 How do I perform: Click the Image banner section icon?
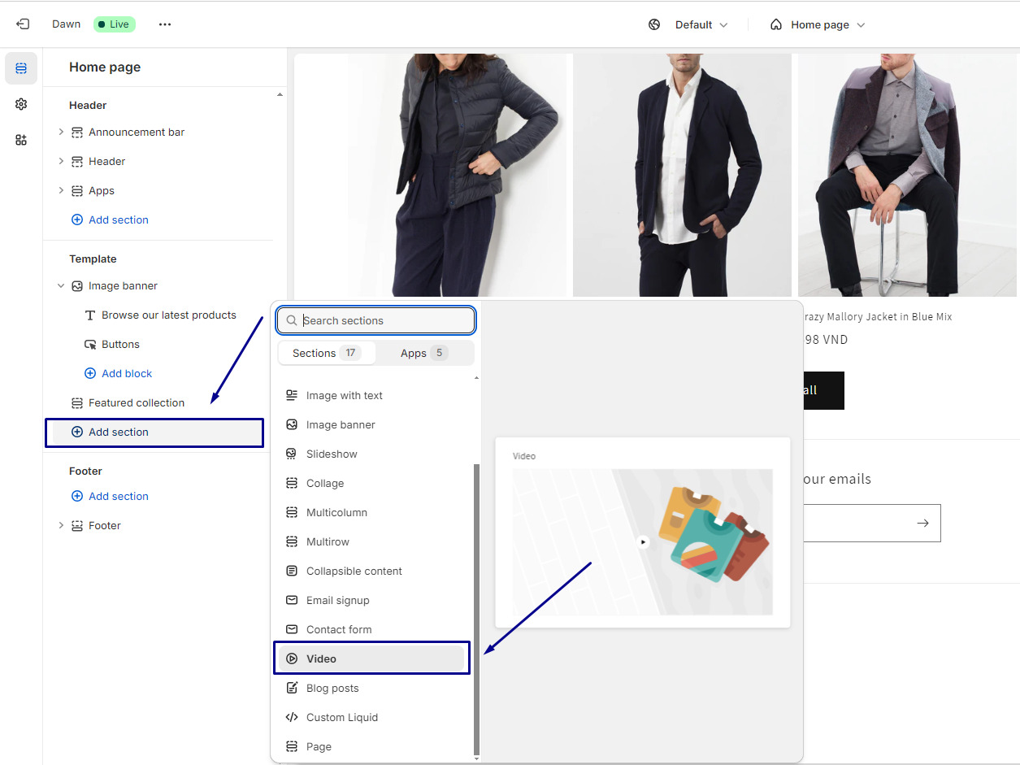tap(77, 285)
